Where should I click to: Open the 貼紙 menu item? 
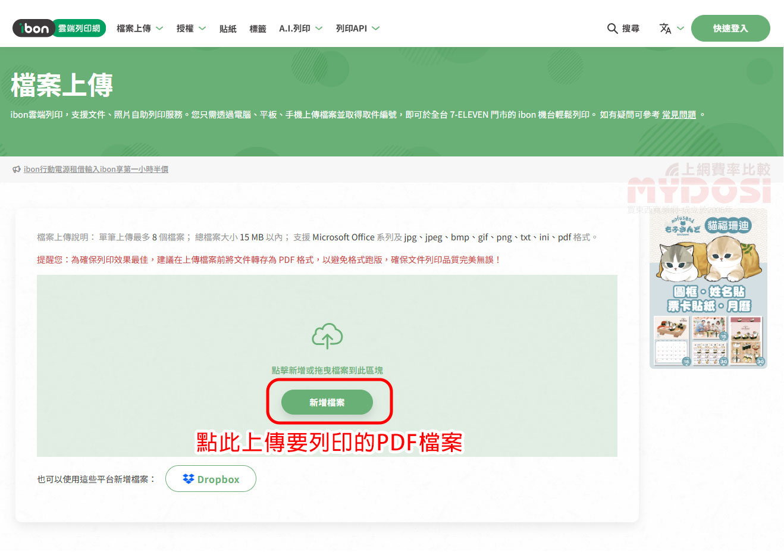(x=228, y=29)
